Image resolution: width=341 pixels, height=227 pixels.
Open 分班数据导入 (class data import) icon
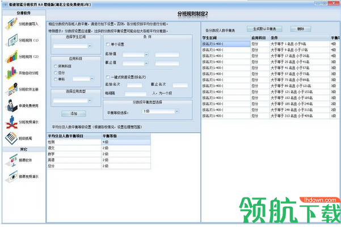click(11, 24)
